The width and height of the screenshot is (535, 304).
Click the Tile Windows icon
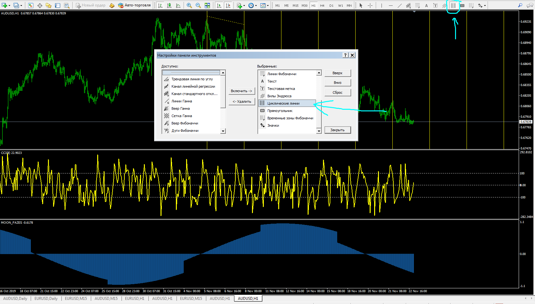(207, 5)
